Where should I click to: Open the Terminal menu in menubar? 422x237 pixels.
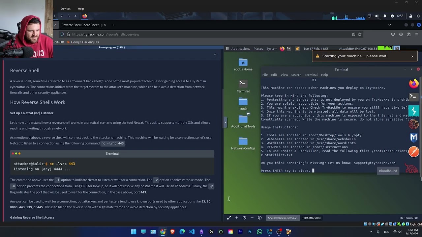click(311, 75)
